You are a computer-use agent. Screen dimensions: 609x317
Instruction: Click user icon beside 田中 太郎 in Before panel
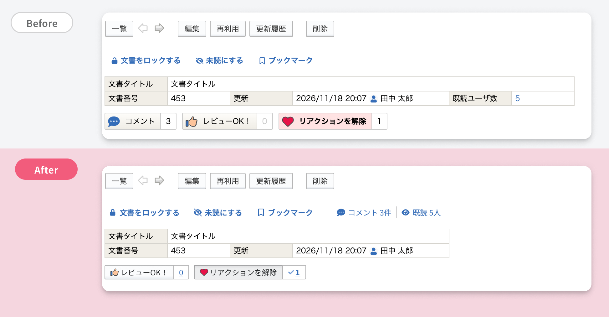coord(374,99)
